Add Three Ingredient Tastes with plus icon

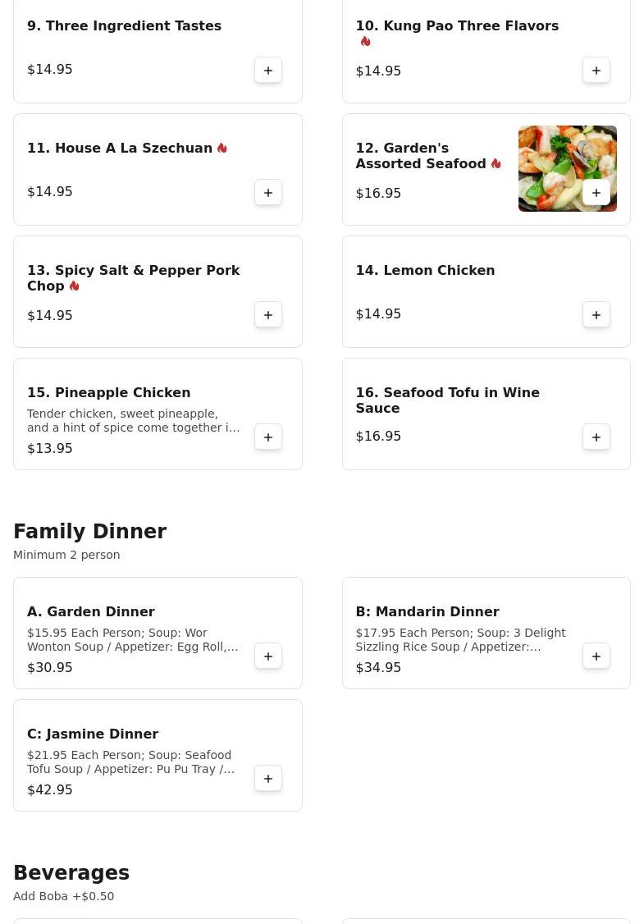pyautogui.click(x=268, y=70)
